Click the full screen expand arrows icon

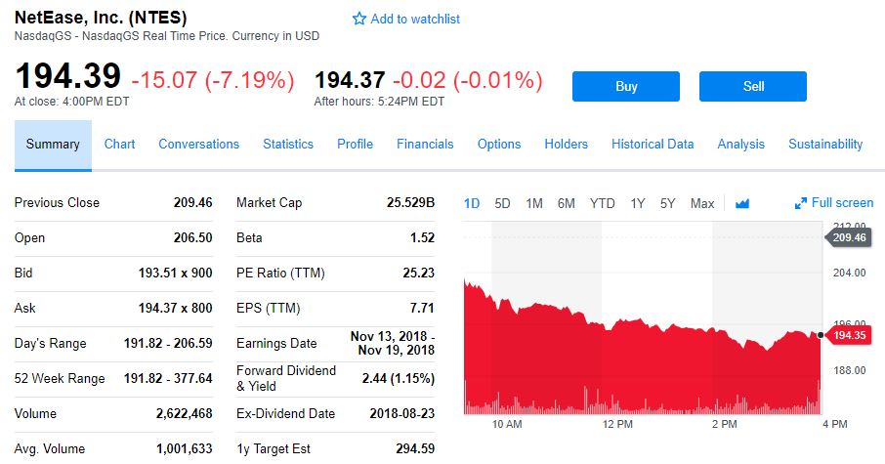pos(801,203)
